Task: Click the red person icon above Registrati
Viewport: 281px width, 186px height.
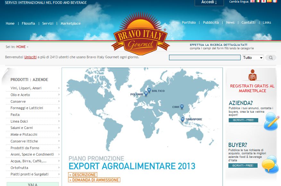Action: [x=252, y=75]
